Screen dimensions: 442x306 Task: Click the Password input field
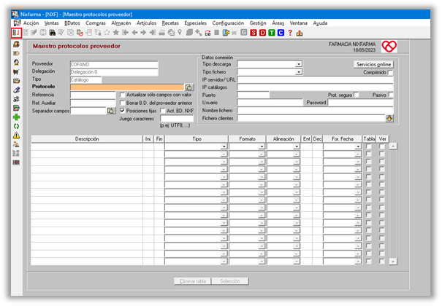pyautogui.click(x=360, y=103)
